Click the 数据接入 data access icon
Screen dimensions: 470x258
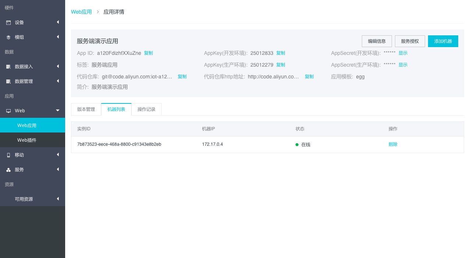pyautogui.click(x=8, y=67)
